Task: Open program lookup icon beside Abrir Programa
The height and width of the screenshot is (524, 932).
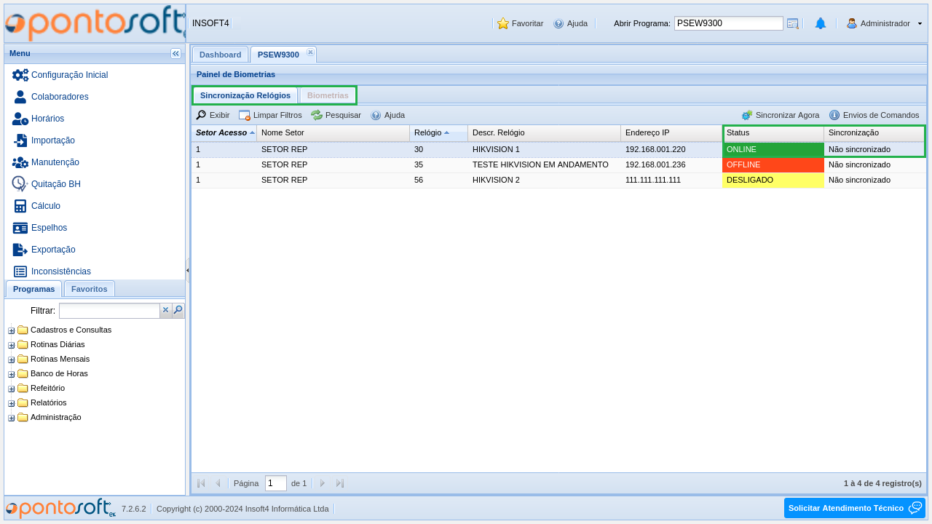Action: (x=793, y=23)
